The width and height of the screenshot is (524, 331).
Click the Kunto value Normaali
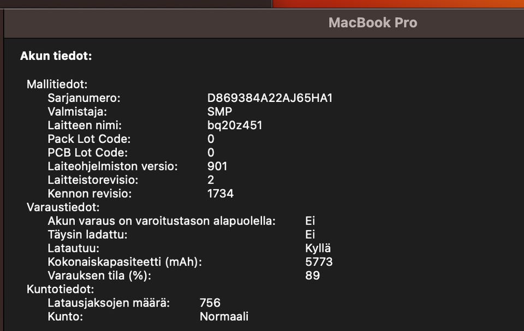224,316
